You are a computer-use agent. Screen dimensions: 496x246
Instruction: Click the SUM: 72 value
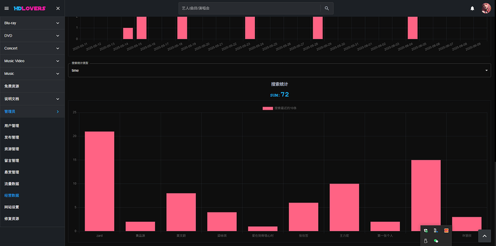click(280, 95)
